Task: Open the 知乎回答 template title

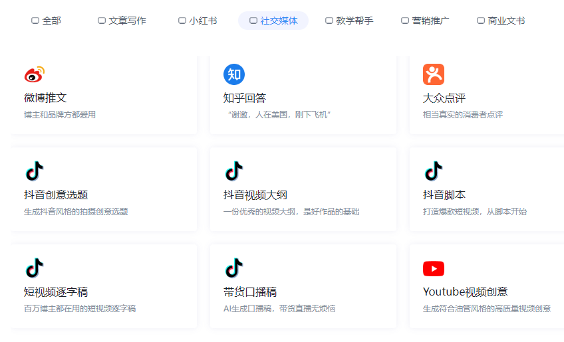Action: [245, 98]
